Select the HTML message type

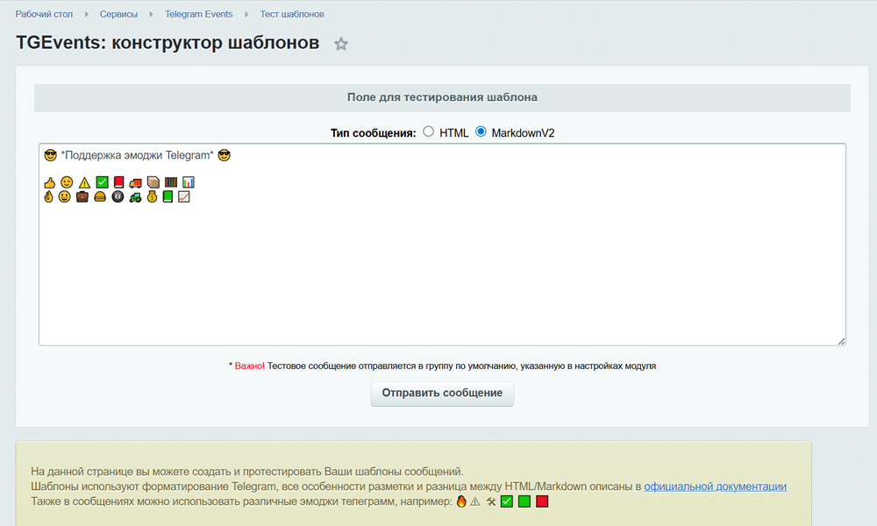[x=429, y=132]
